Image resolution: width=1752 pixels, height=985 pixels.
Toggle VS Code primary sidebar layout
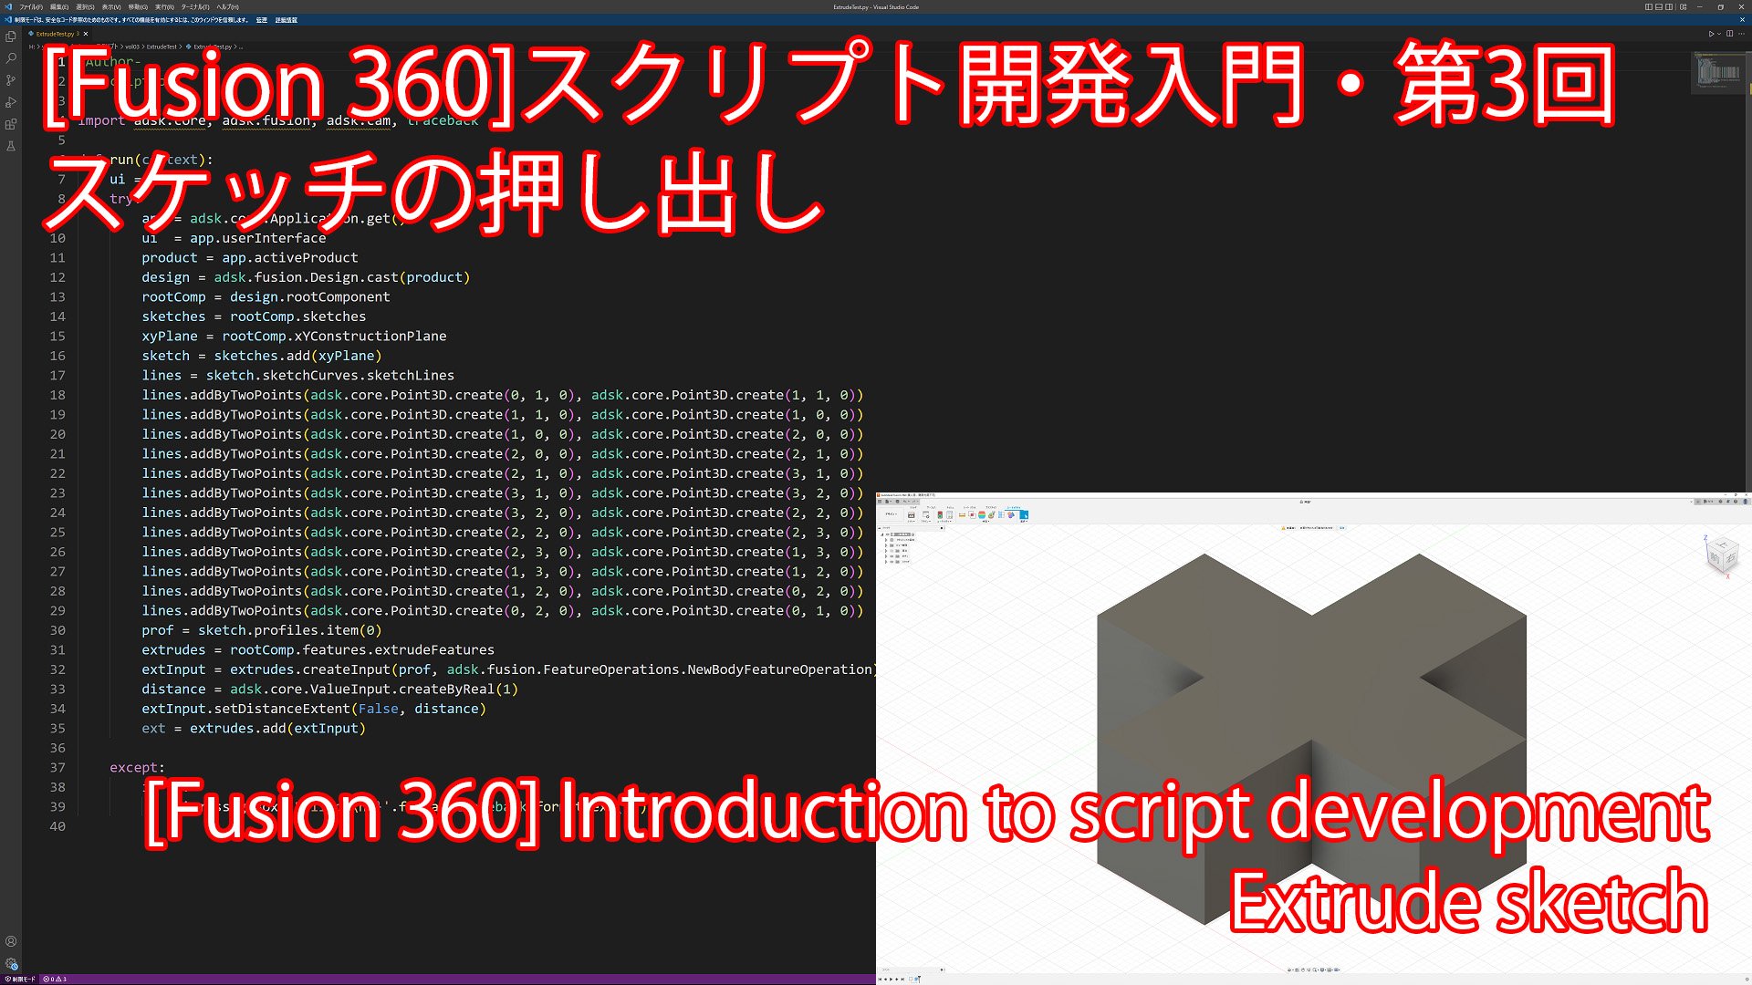click(x=1649, y=6)
